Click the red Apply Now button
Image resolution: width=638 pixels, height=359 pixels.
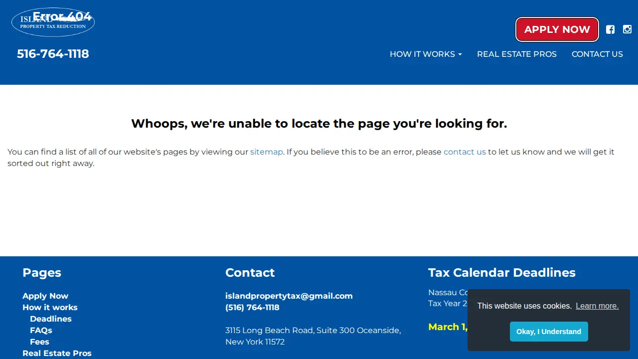point(557,29)
